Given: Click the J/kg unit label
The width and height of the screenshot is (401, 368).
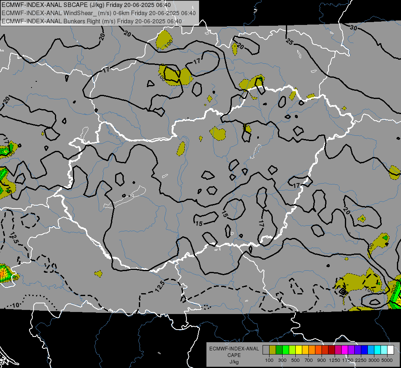Looking at the screenshot, I should point(234,362).
